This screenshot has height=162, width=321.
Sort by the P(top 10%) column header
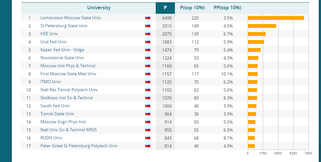point(192,8)
